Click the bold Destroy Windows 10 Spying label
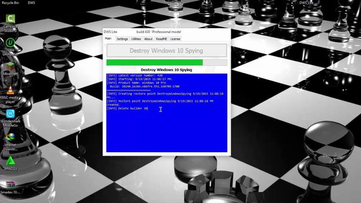The image size is (361, 203). pyautogui.click(x=166, y=70)
